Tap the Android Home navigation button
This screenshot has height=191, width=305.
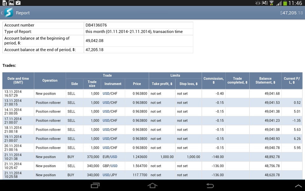[152, 186]
